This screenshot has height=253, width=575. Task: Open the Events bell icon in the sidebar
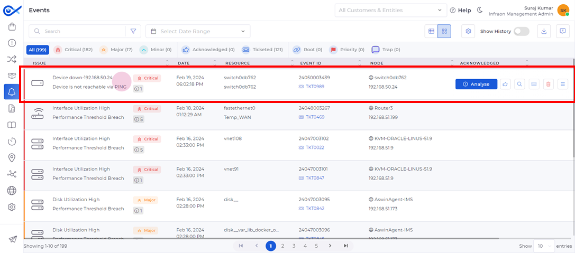[11, 91]
